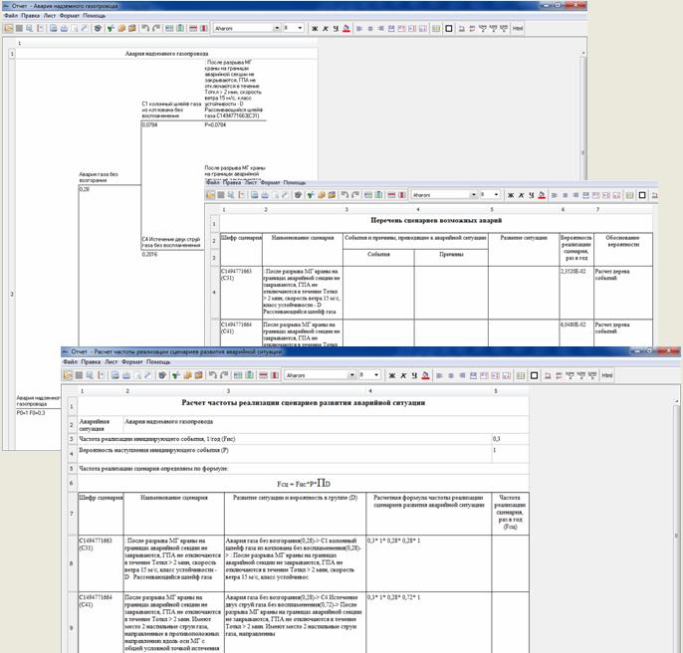
Task: Click the cell border icon in the Авария надземного газопровода window
Action: [449, 29]
